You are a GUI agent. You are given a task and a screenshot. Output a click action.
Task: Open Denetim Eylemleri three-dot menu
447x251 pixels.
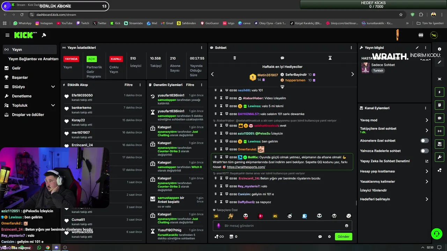(201, 85)
